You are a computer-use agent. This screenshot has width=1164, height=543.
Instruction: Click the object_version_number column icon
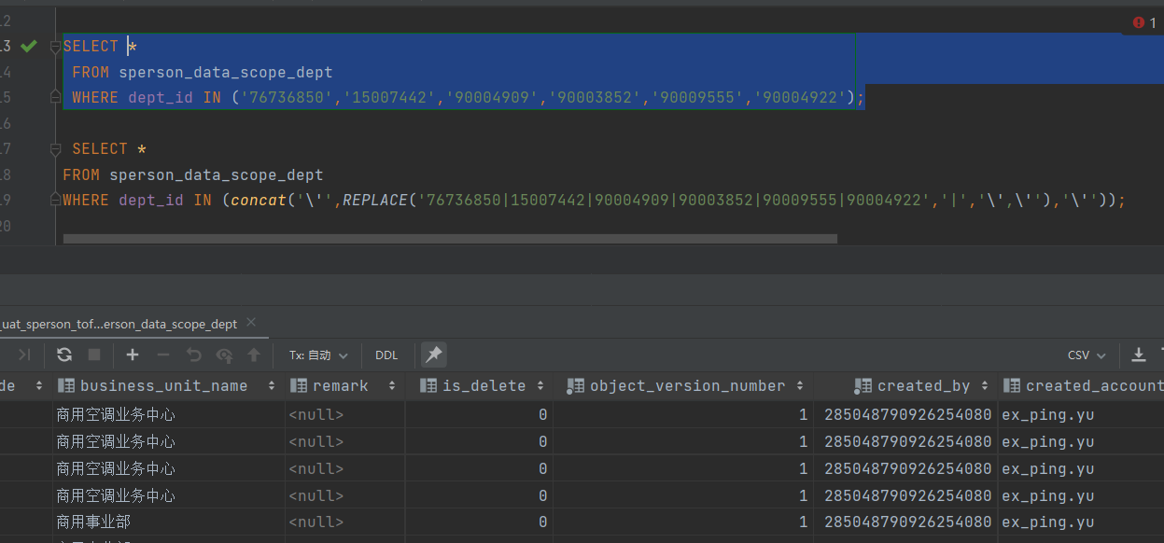[575, 385]
